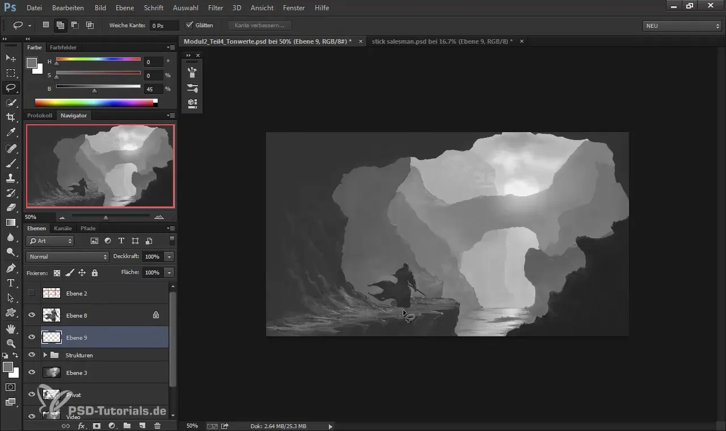
Task: Select the Blur tool
Action: [x=10, y=236]
